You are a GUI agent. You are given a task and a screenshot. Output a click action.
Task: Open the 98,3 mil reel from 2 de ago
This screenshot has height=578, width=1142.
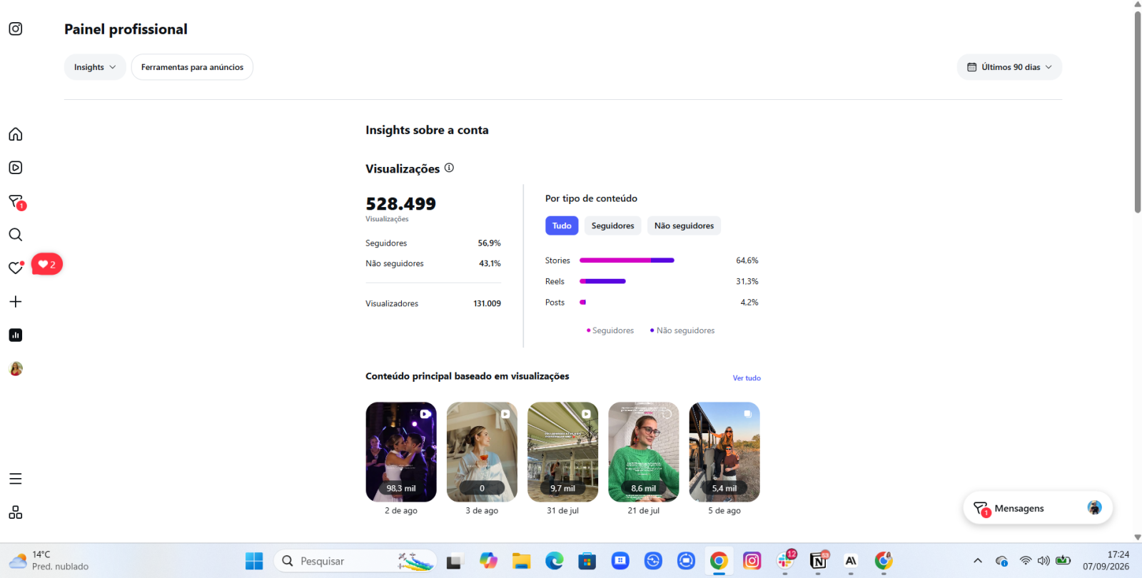tap(401, 452)
